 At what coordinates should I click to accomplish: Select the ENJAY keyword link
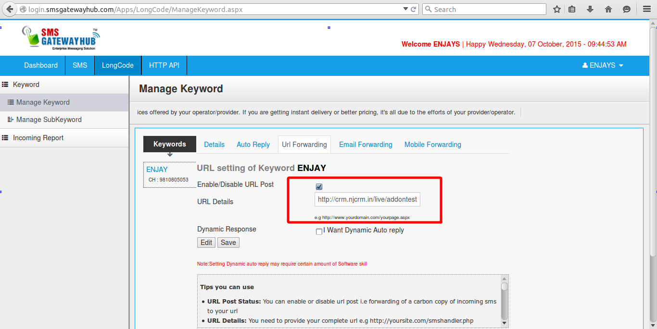(x=157, y=170)
